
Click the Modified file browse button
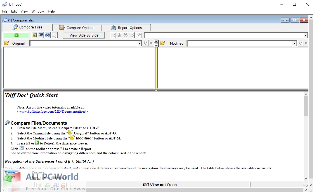173,43
